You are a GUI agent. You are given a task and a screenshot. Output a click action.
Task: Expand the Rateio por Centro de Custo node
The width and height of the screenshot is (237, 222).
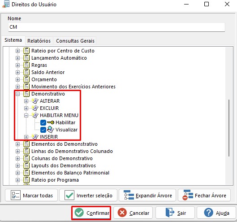pyautogui.click(x=17, y=51)
